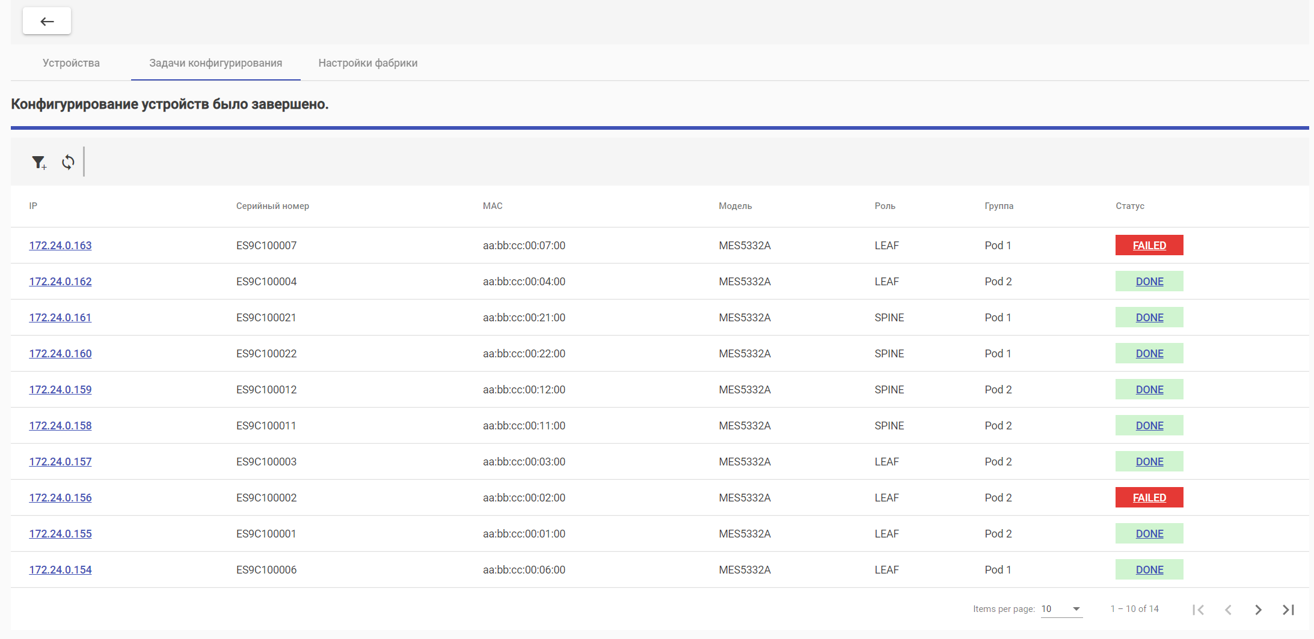Go to the first page of results
Screen dimensions: 1314x639
coord(1198,610)
